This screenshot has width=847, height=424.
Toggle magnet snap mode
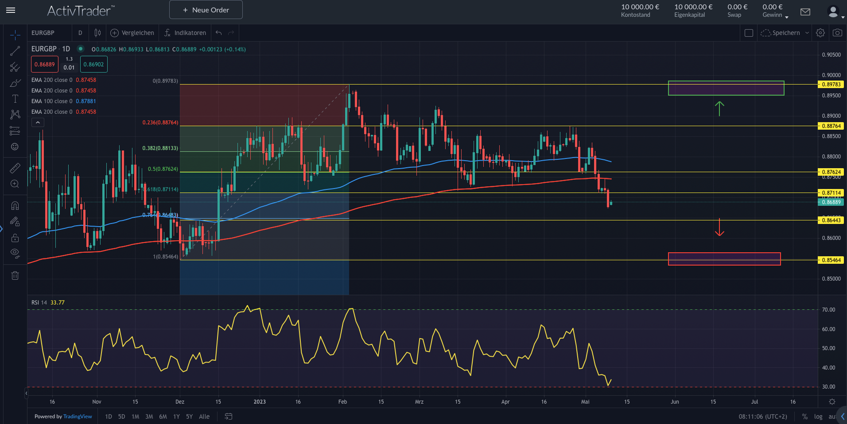pyautogui.click(x=15, y=205)
